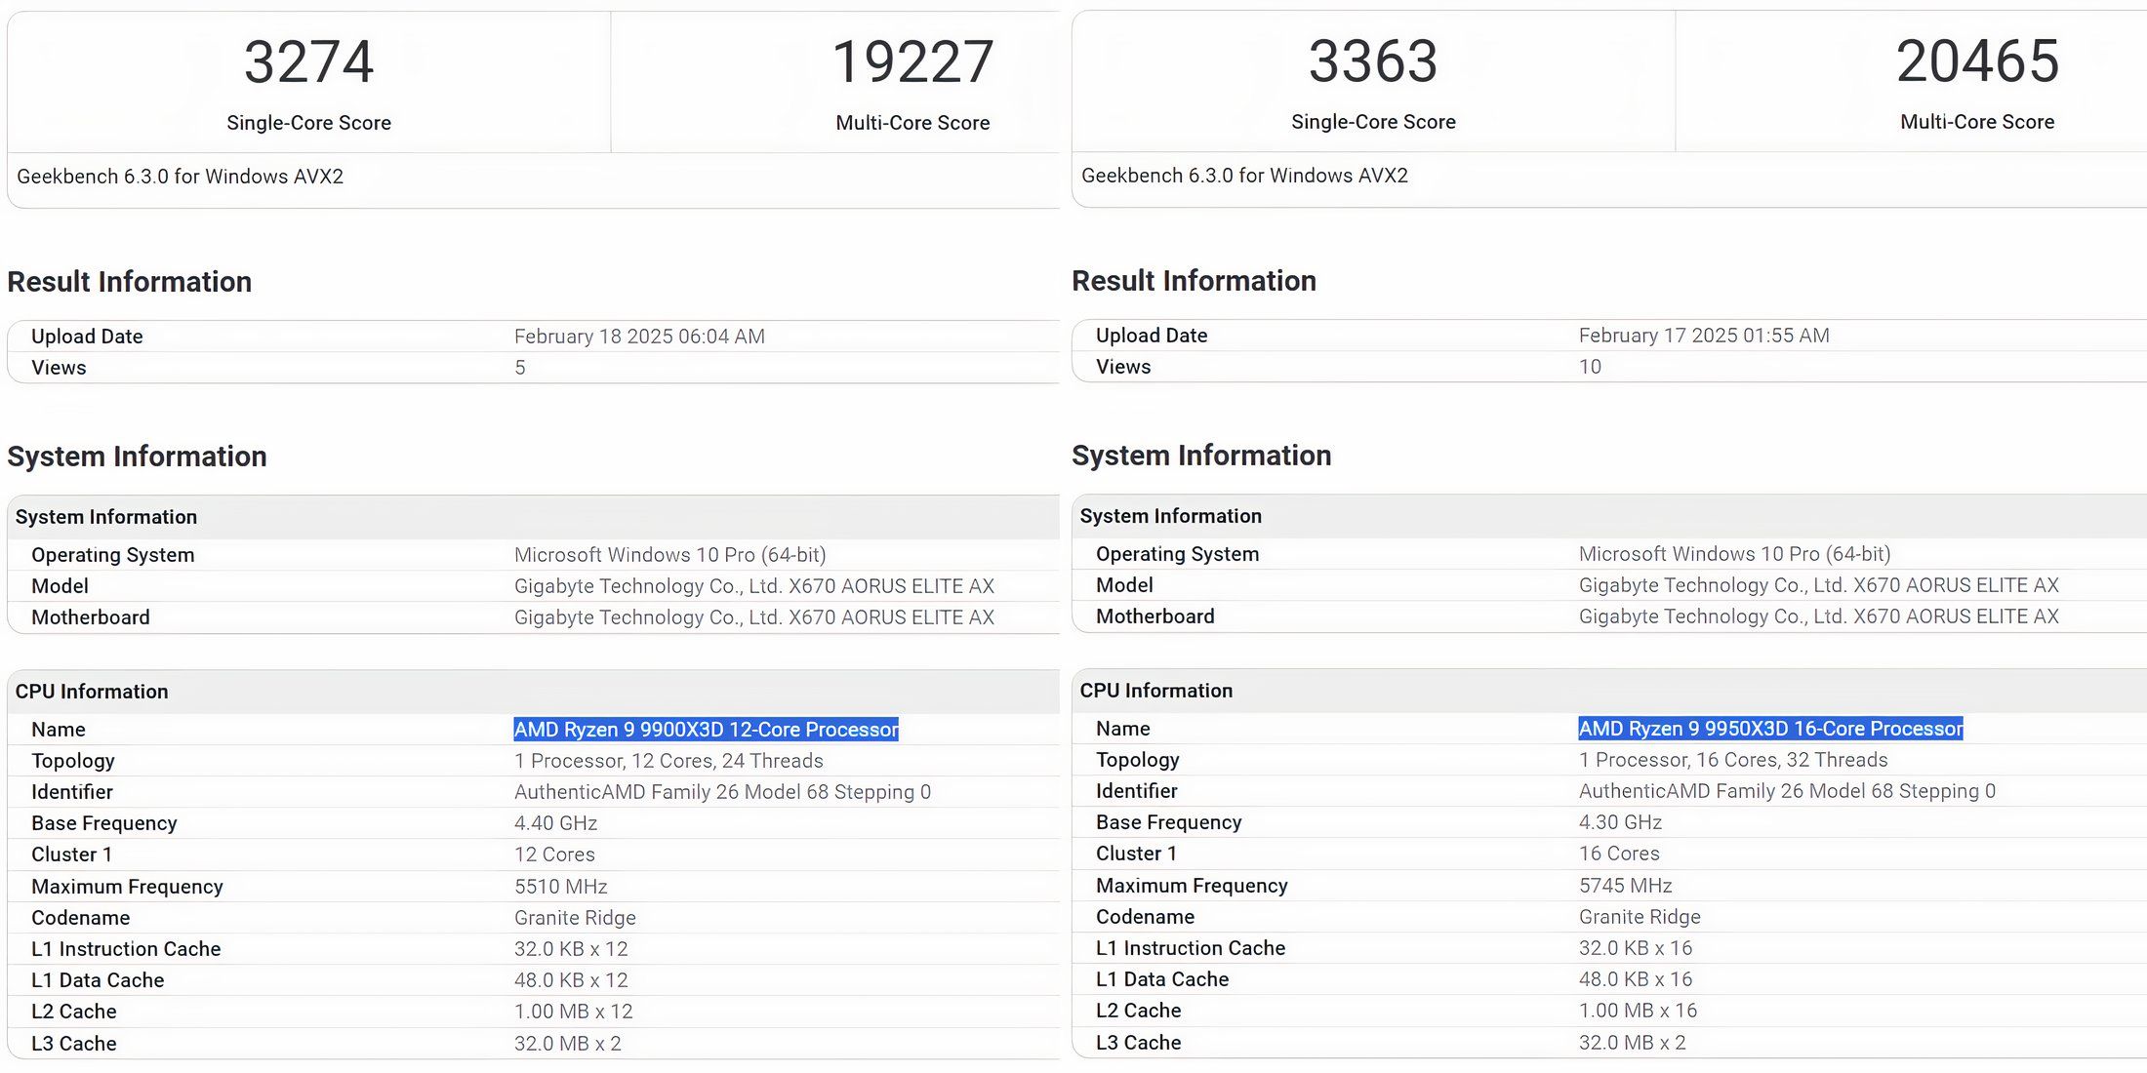Click the left Result Information heading
This screenshot has height=1073, width=2147.
point(130,282)
